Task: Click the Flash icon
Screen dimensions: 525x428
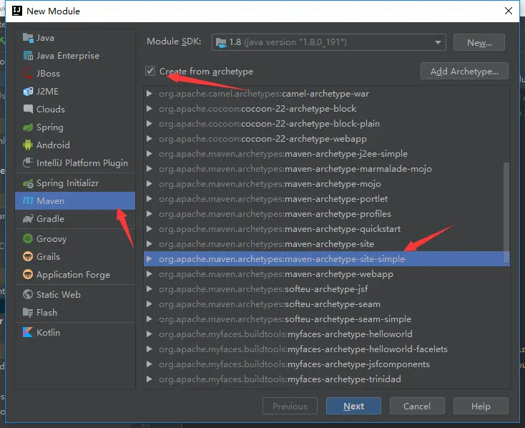Action: tap(28, 312)
